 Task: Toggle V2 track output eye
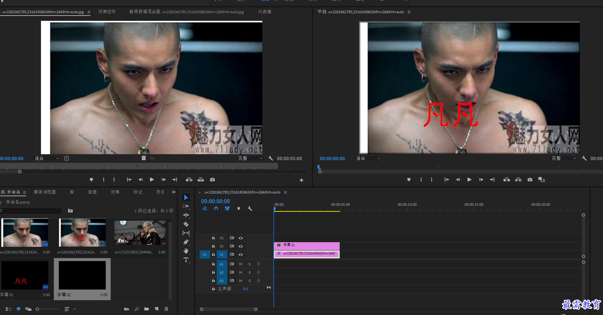(241, 246)
